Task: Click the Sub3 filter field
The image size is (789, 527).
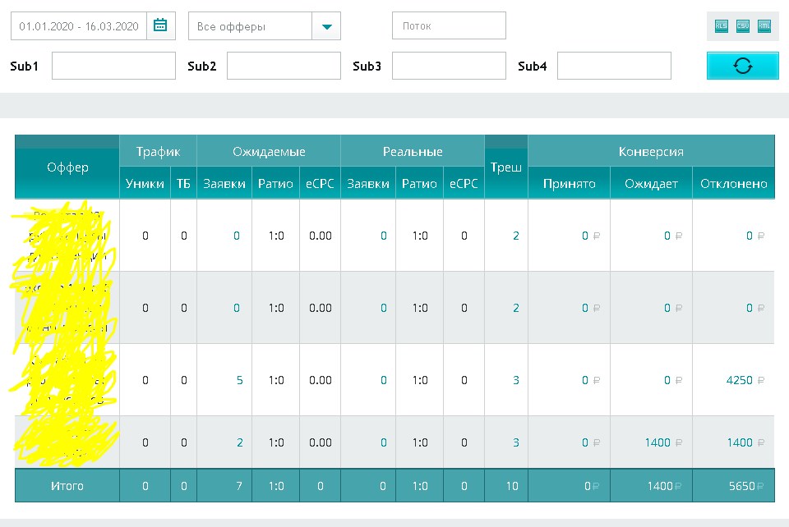Action: (449, 66)
